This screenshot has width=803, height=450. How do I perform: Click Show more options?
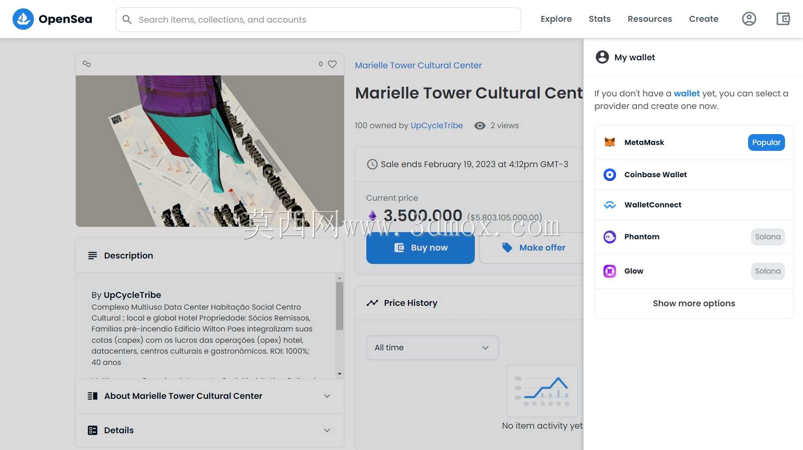pyautogui.click(x=694, y=303)
